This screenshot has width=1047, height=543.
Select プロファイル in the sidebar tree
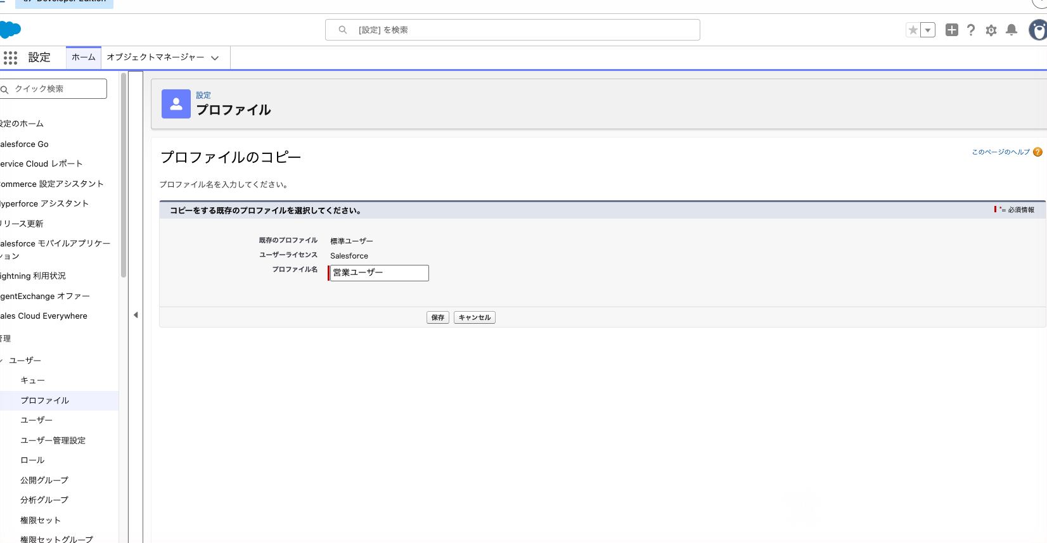[x=45, y=400]
